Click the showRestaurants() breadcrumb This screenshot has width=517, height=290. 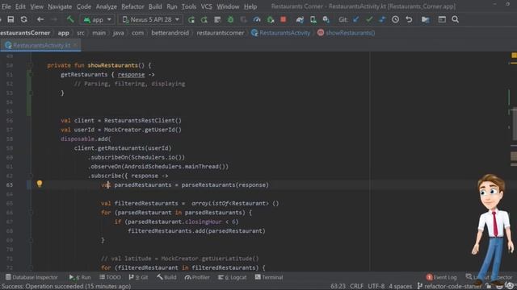(347, 33)
